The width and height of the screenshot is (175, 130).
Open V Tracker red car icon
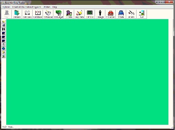click(111, 14)
